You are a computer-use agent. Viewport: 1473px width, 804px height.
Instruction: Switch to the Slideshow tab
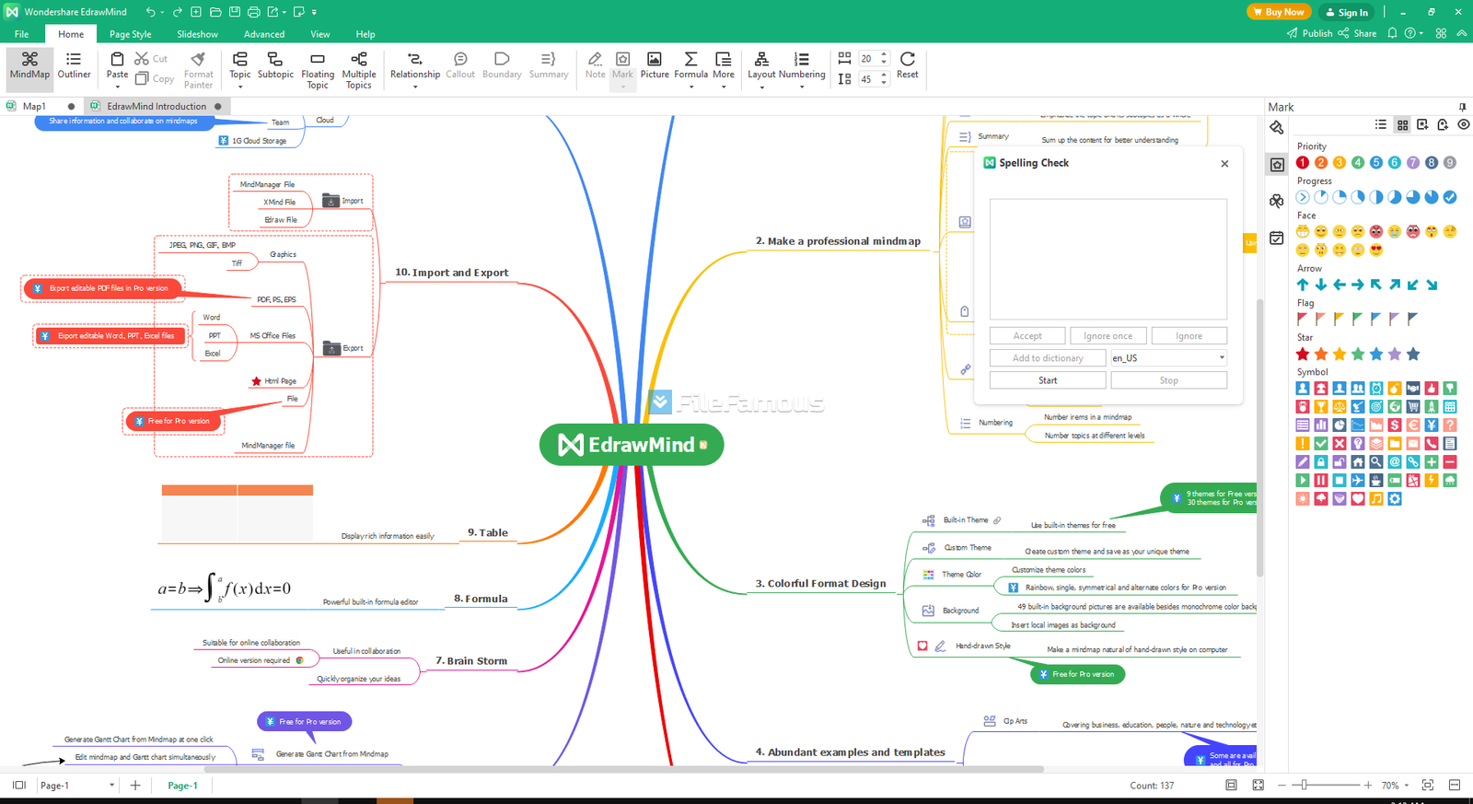(197, 34)
